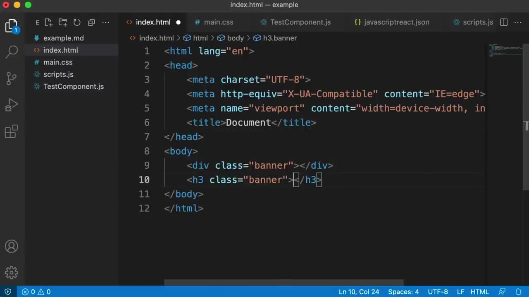529x297 pixels.
Task: Create a new folder in Explorer toolbar
Action: [63, 22]
